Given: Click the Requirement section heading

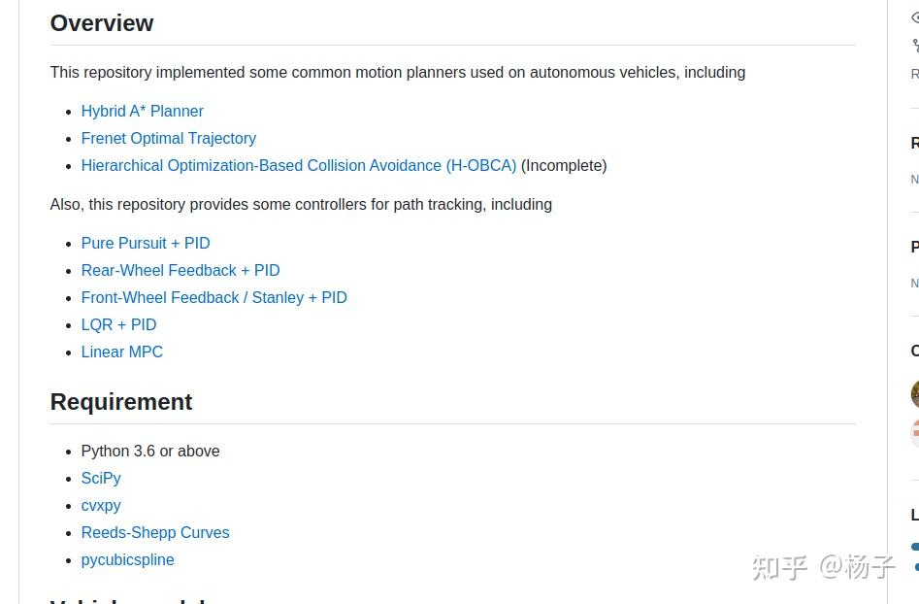Looking at the screenshot, I should 121,402.
